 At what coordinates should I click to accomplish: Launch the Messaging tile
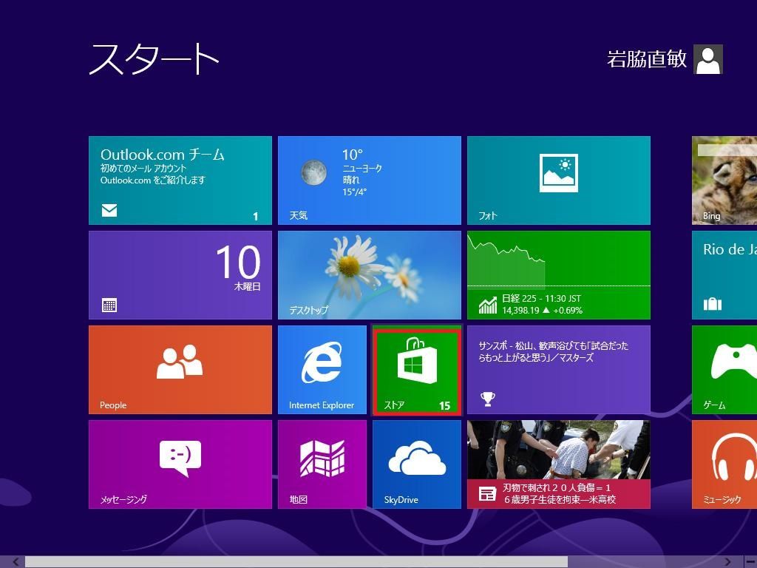coord(180,464)
